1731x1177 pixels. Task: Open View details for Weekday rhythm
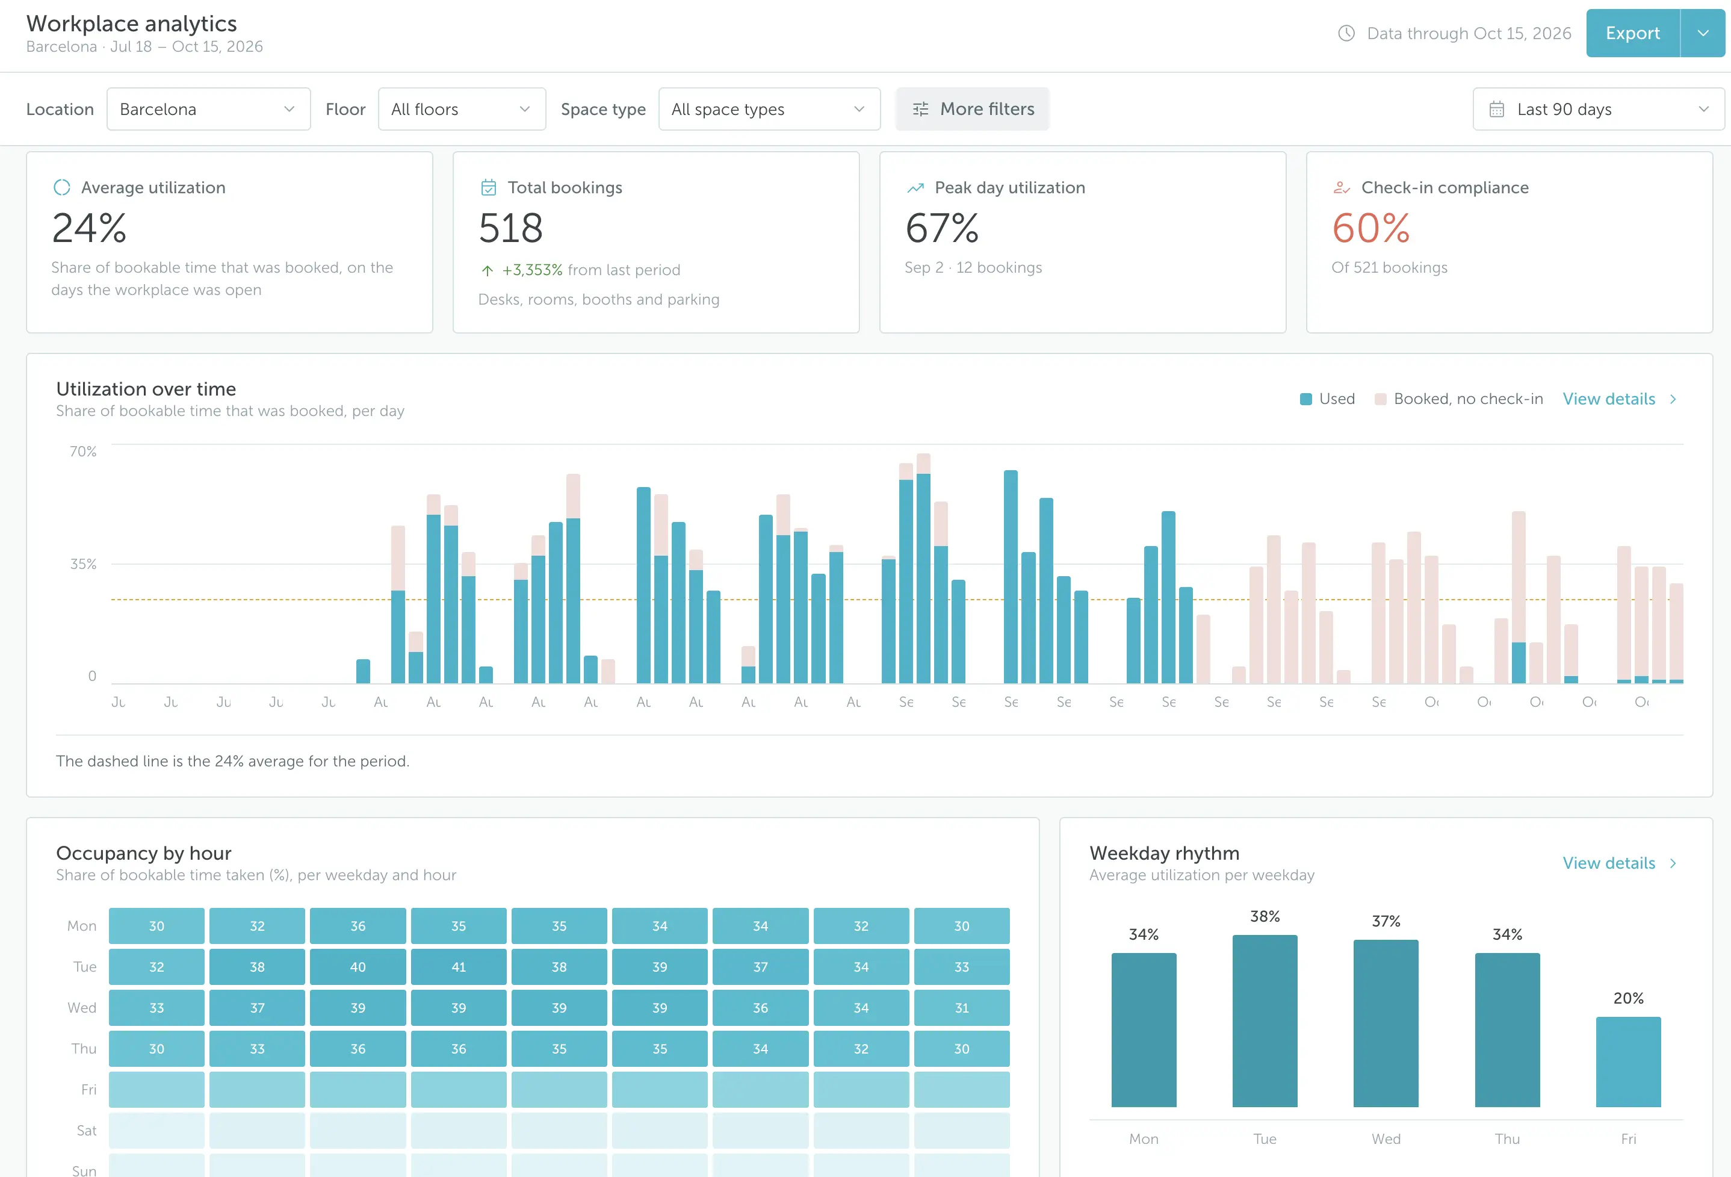click(x=1609, y=863)
